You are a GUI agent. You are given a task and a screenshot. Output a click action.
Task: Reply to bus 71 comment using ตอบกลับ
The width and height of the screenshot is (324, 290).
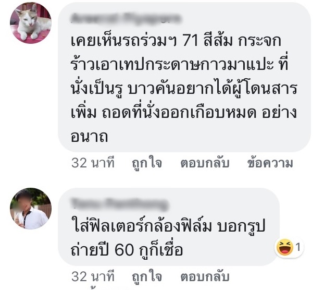(x=205, y=163)
